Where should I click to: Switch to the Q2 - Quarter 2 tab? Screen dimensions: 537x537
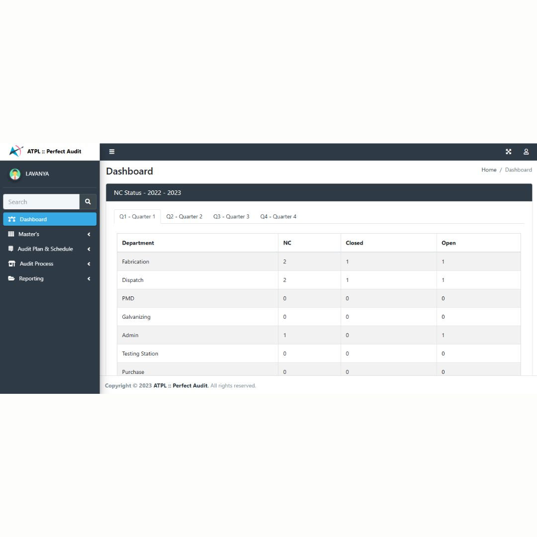(x=184, y=216)
